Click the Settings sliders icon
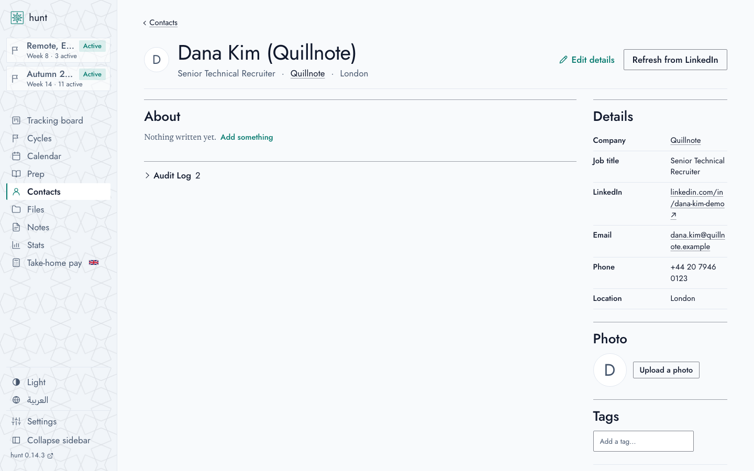 (x=16, y=421)
